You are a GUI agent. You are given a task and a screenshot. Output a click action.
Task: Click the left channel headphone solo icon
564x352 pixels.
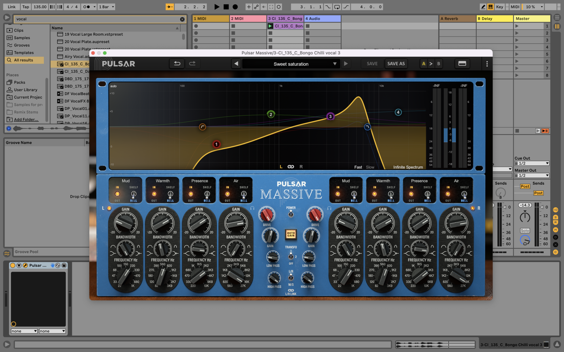(252, 208)
